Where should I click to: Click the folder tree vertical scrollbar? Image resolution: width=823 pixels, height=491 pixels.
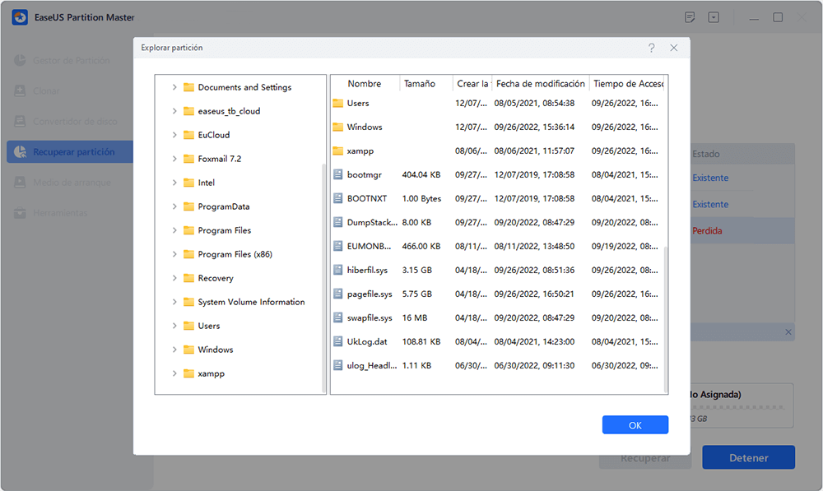(323, 278)
